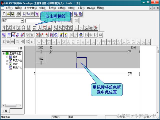This screenshot has width=160, height=120.
Task: Open the 窗口(W) menu
Action: coord(91,8)
